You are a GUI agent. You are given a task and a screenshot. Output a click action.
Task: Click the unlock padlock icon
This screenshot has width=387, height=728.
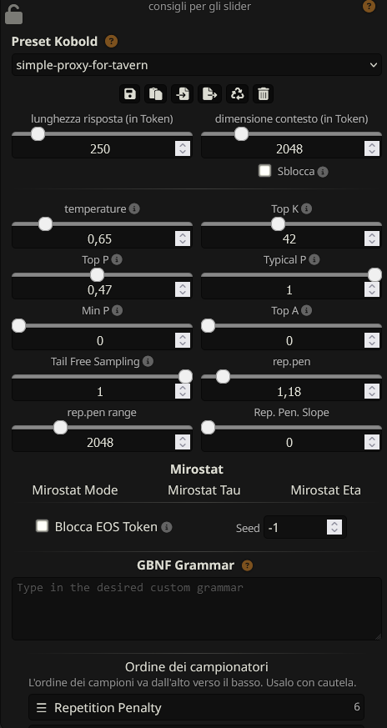click(x=13, y=14)
